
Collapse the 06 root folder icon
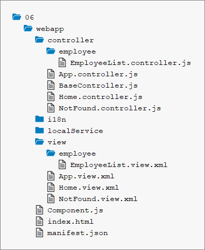coord(17,17)
